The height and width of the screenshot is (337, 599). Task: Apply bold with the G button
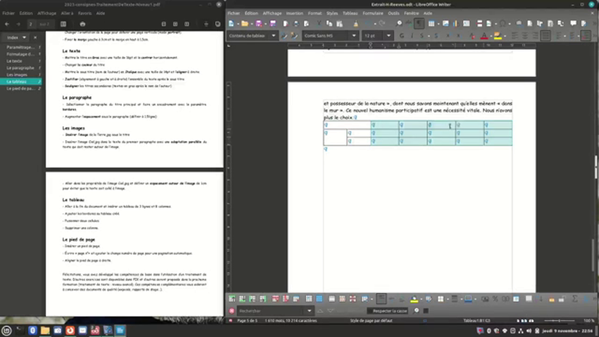[x=402, y=36]
